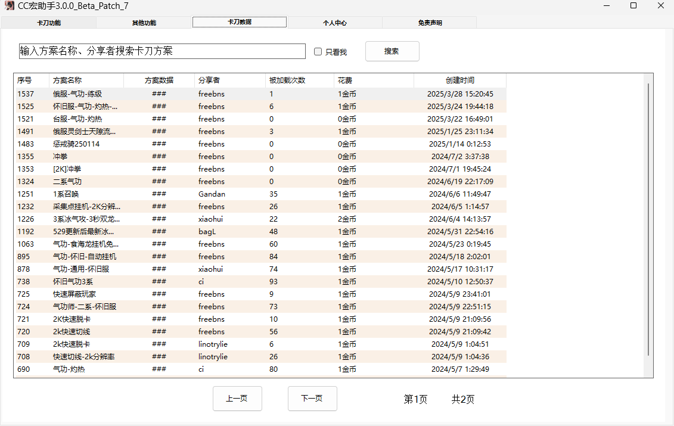Click the 方案数据 column header
This screenshot has width=674, height=426.
click(159, 80)
